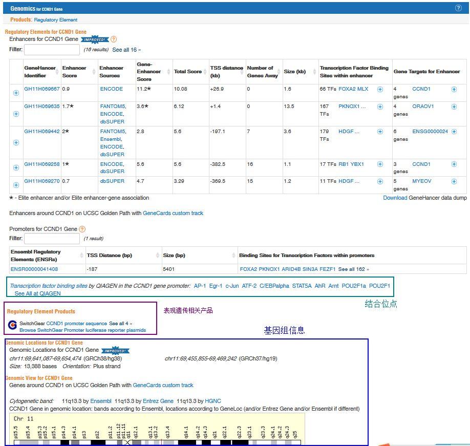
Task: Click the help icon next to Promoters for CCND1 Gene
Action: [82, 229]
